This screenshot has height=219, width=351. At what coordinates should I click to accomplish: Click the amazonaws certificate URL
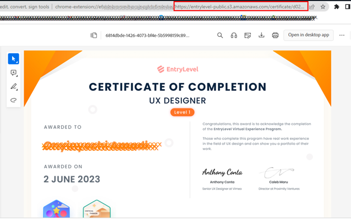(x=240, y=7)
